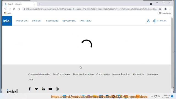
Task: Open the Chrome profile avatar
Action: click(166, 9)
